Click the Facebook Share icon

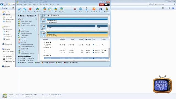pyautogui.click(x=101, y=9)
